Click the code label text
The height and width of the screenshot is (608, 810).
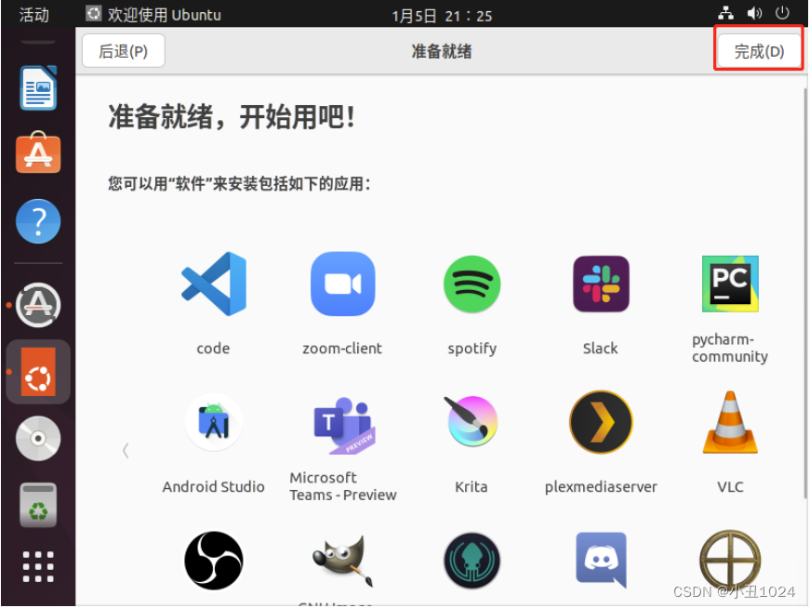click(x=213, y=349)
